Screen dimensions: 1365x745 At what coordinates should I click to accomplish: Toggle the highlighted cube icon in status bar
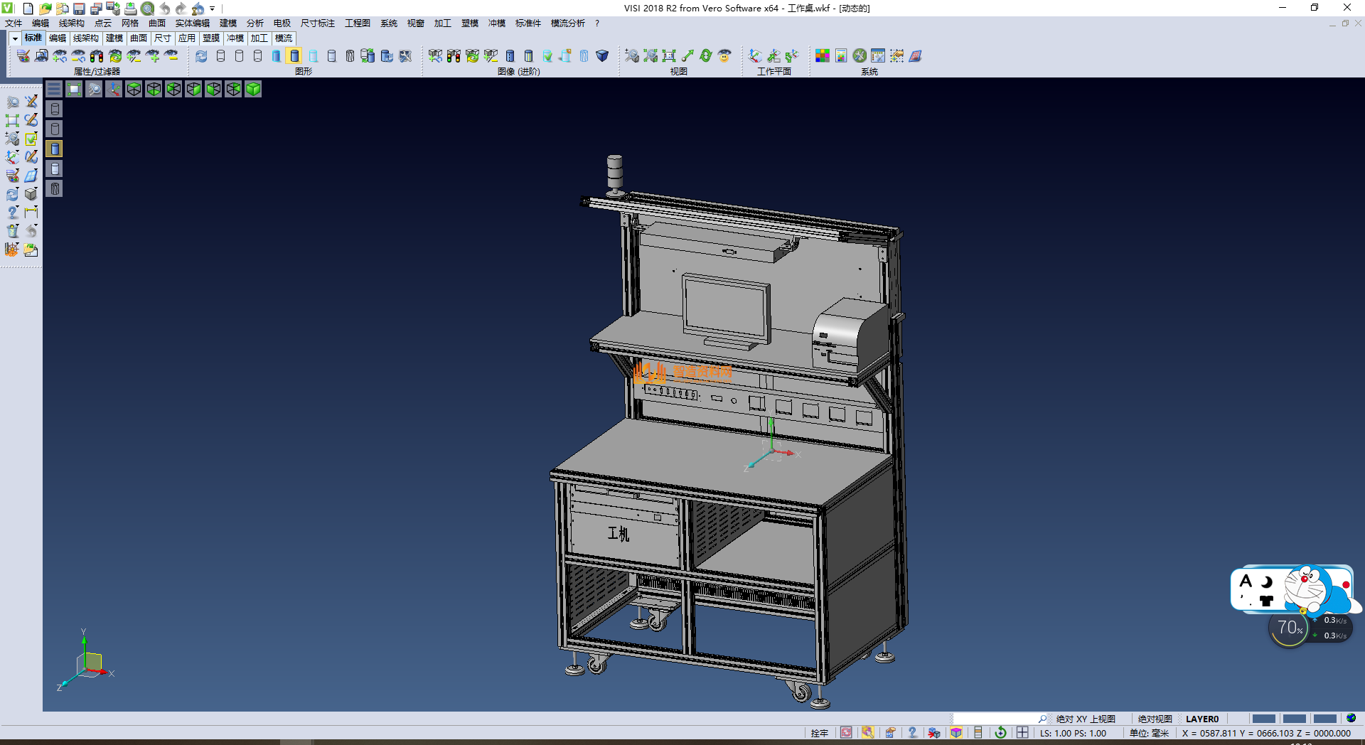(x=956, y=733)
